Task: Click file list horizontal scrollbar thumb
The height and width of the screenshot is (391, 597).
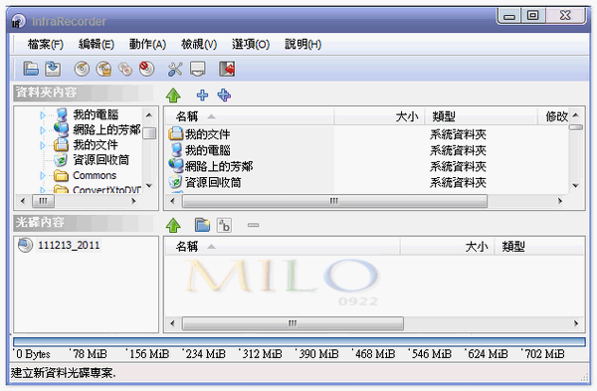Action: point(334,201)
